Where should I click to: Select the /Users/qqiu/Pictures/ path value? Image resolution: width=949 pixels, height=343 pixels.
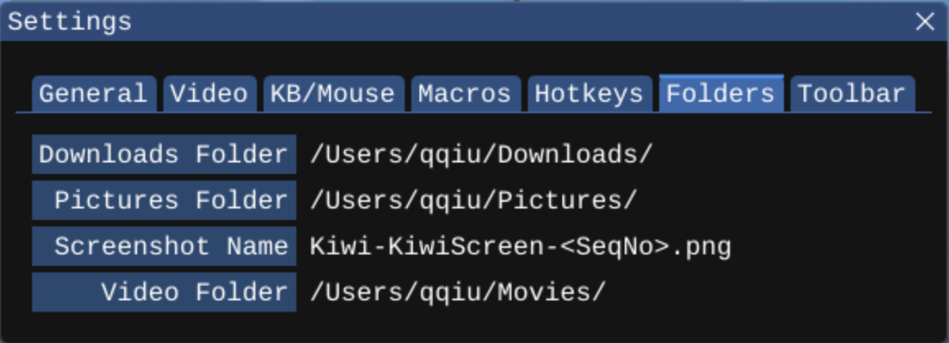(x=473, y=200)
